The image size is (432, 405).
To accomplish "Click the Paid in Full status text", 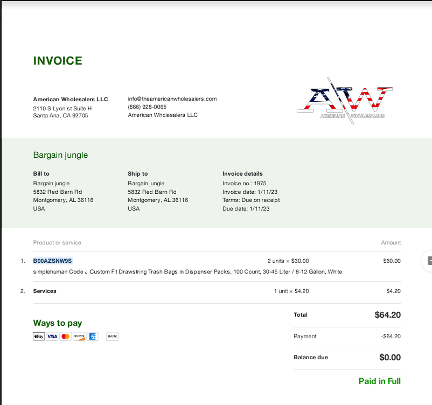I will 379,381.
